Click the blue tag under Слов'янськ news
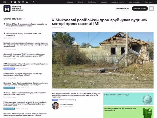The height and width of the screenshot is (118, 157). (9, 108)
